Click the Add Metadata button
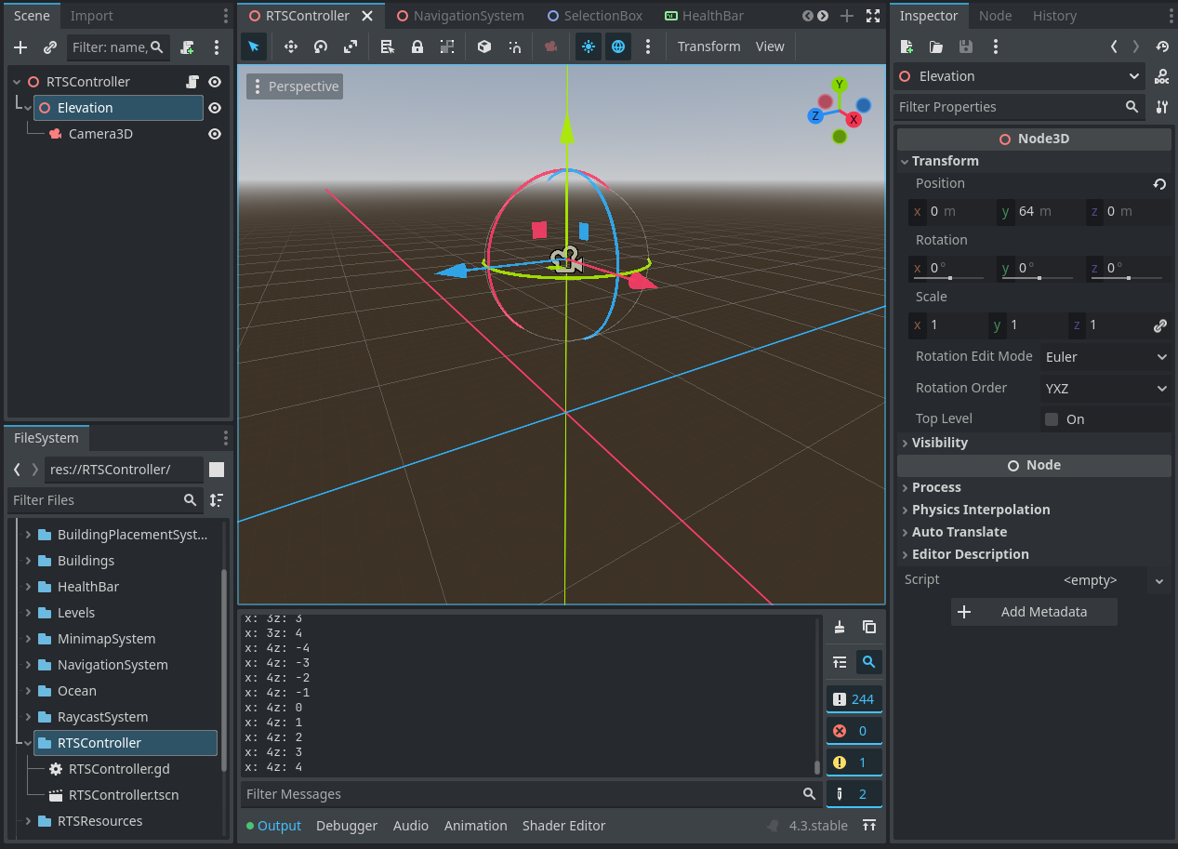1178x849 pixels. 1033,612
